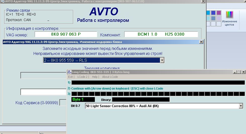Maximize the Long Coding window
The image size is (246, 134).
click(x=239, y=72)
